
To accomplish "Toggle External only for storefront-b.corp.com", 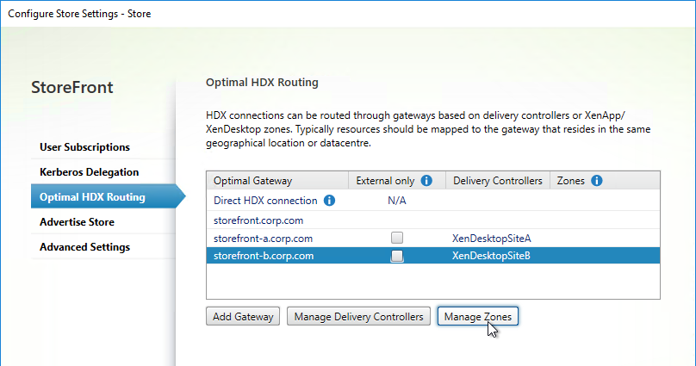I will 397,256.
